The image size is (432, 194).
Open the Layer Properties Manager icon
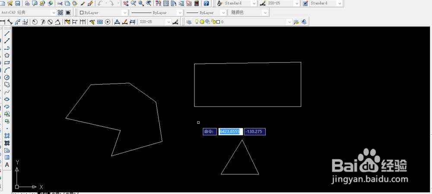[189, 22]
